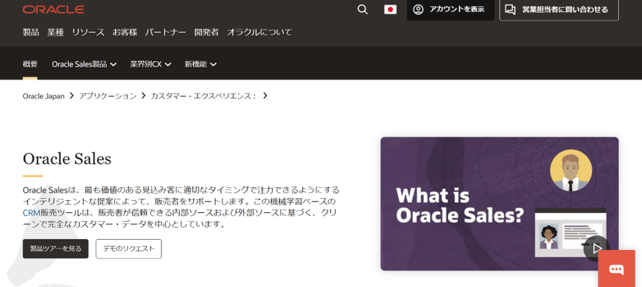Open the 業種 menu

coord(55,32)
